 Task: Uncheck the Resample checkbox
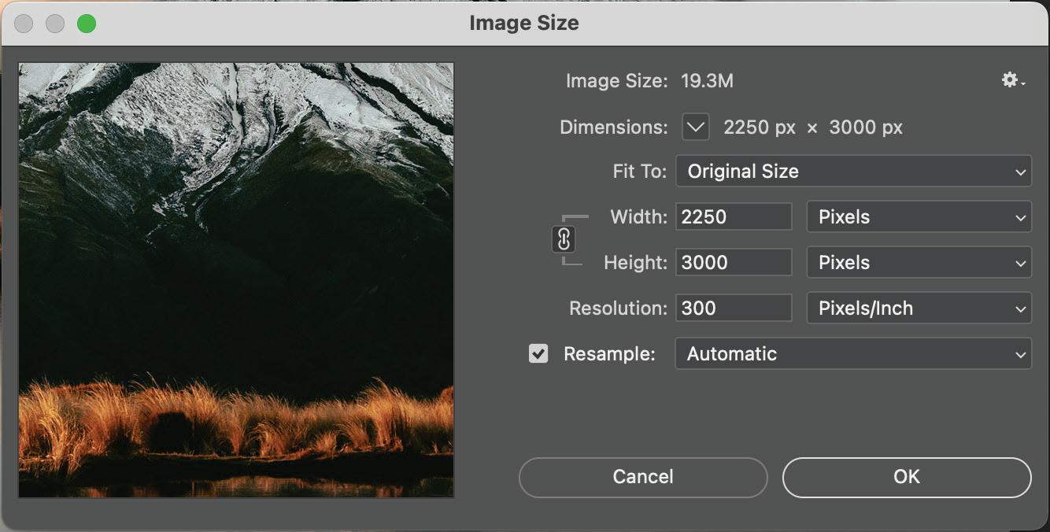pos(538,354)
